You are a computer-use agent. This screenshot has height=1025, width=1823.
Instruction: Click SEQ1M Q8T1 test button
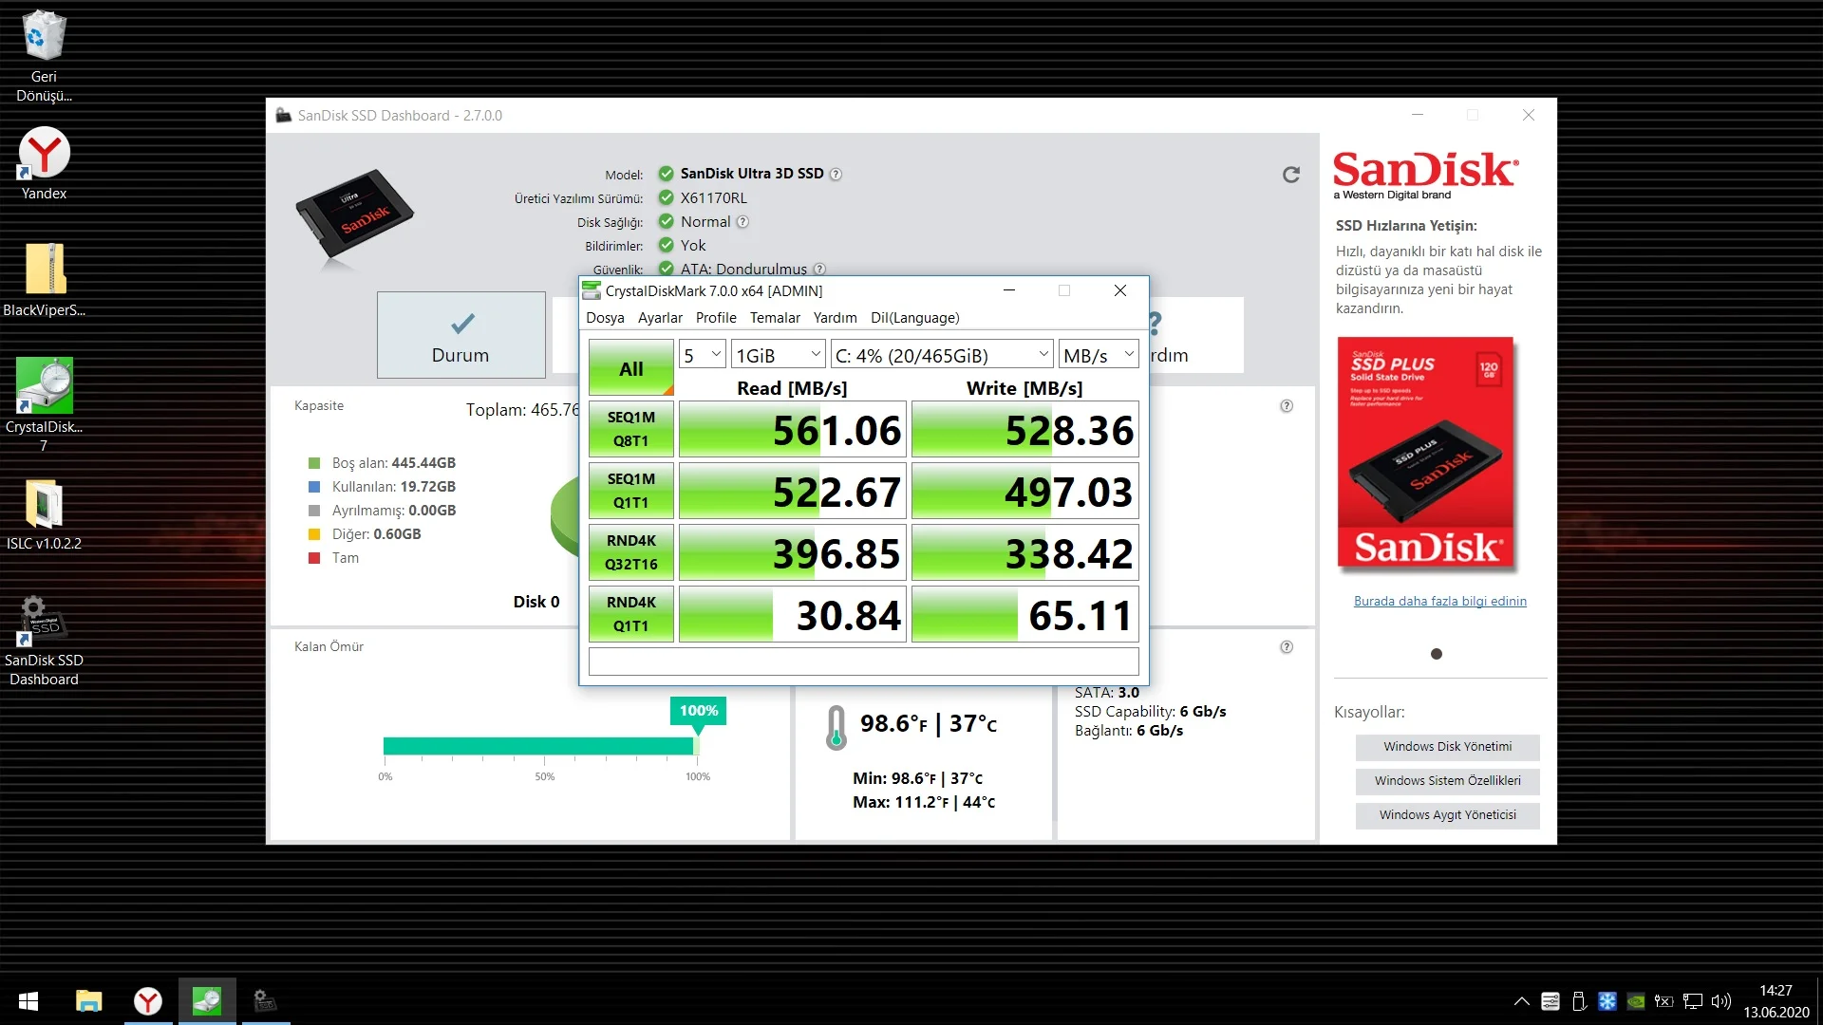[x=630, y=429]
